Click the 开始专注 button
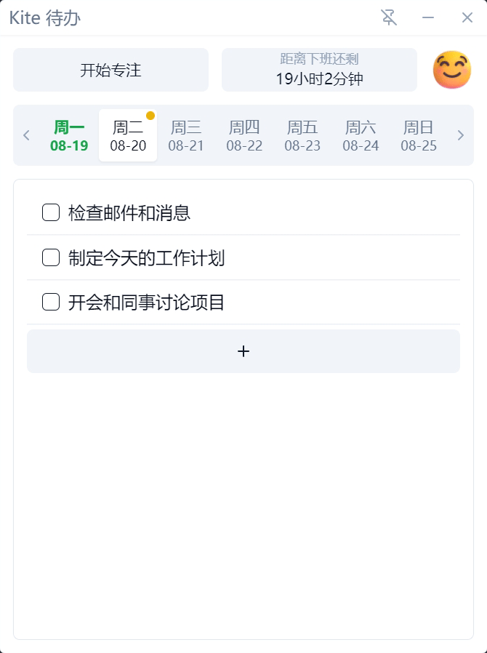The height and width of the screenshot is (653, 487). point(110,70)
